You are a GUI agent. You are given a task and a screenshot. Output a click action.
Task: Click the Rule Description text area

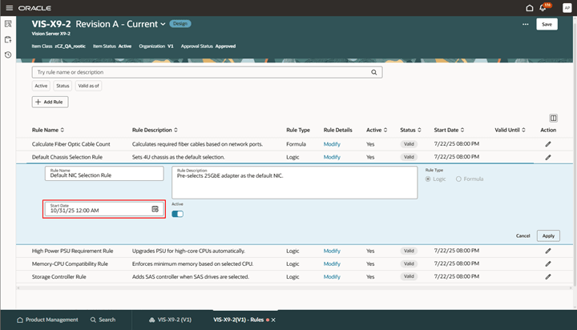pos(294,183)
